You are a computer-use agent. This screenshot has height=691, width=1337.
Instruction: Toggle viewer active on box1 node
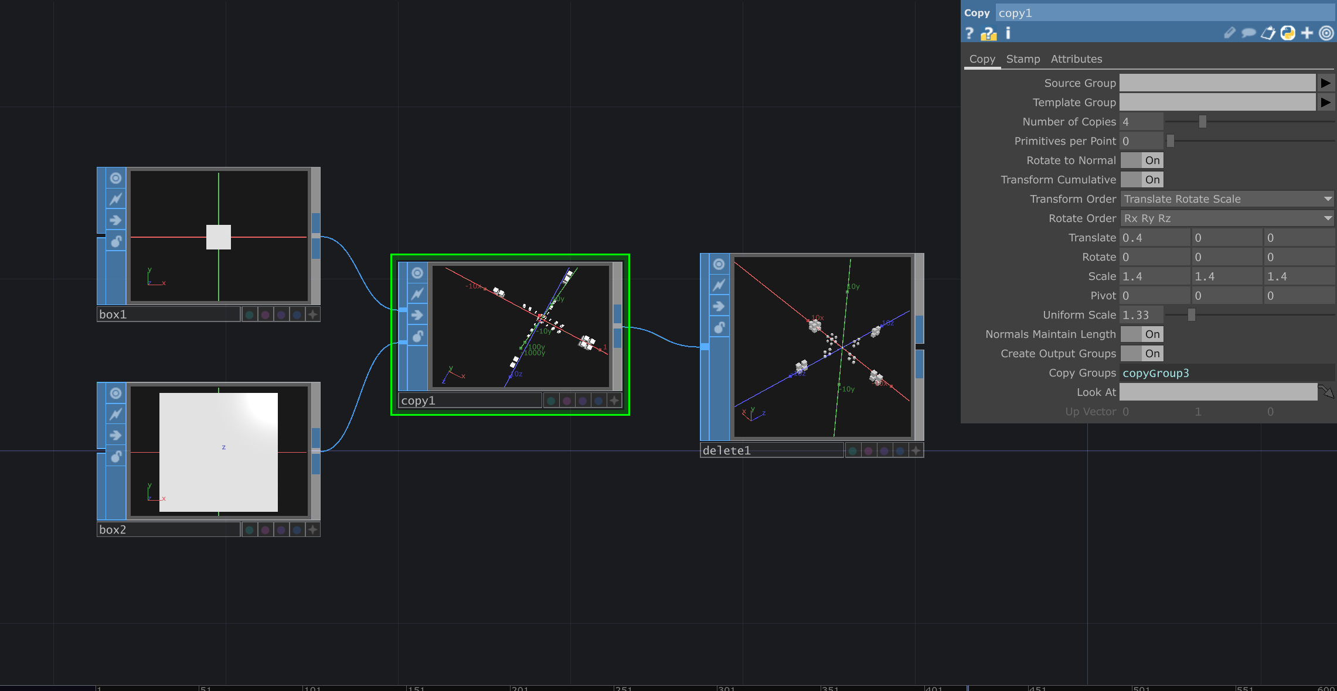tap(116, 178)
